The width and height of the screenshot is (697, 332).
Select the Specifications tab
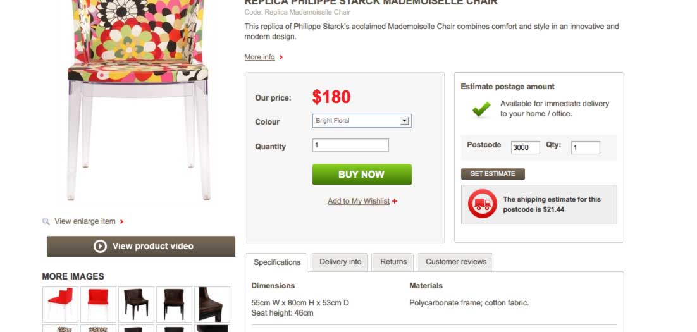click(277, 262)
